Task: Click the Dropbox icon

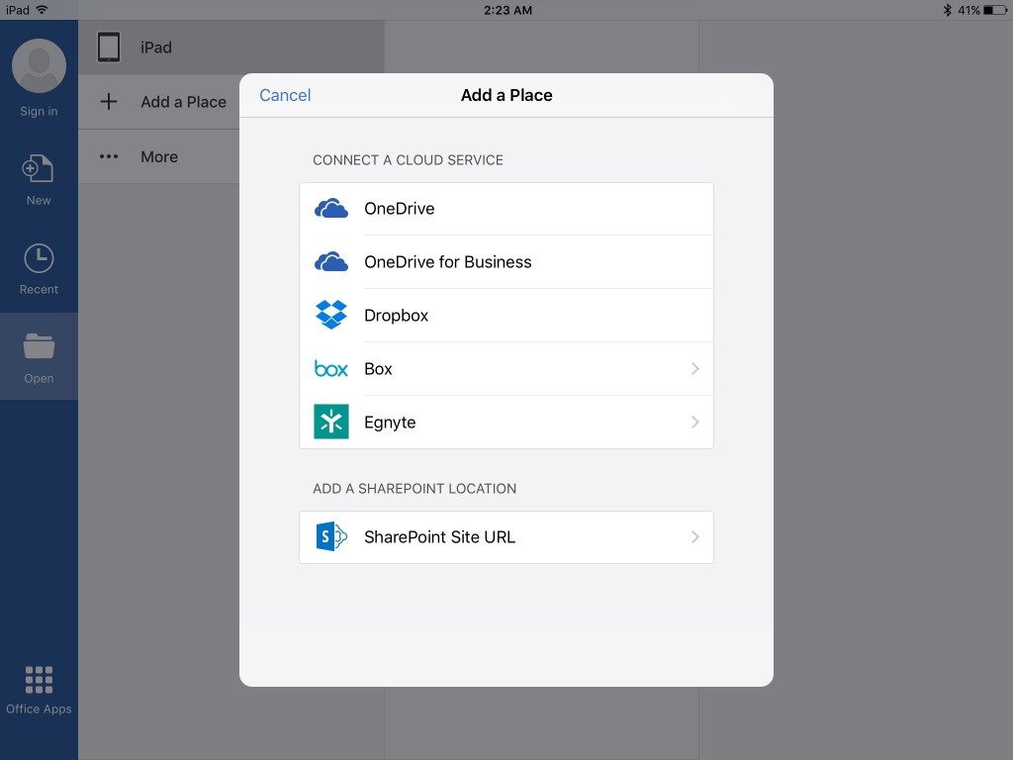Action: (x=331, y=315)
